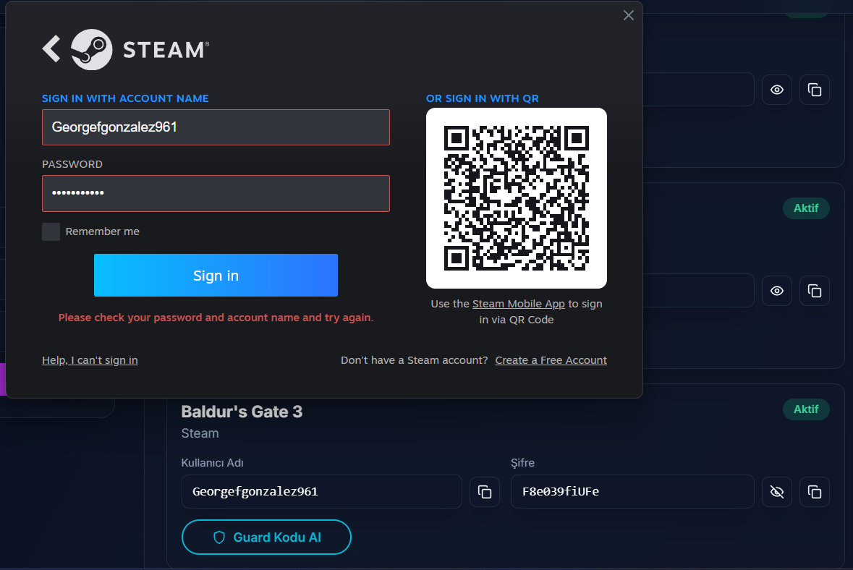Hide the Baldur's Gate 3 password
The image size is (853, 570).
coord(777,492)
